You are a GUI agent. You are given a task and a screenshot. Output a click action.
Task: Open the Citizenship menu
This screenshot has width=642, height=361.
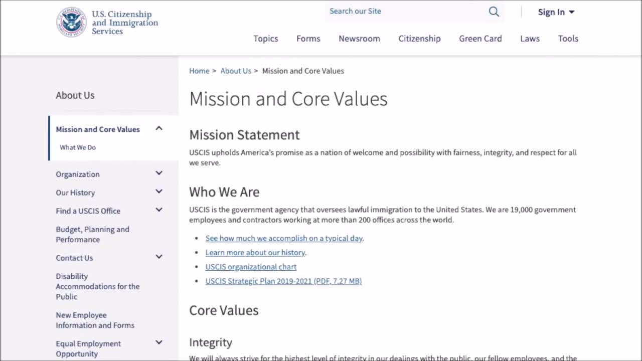(x=419, y=39)
